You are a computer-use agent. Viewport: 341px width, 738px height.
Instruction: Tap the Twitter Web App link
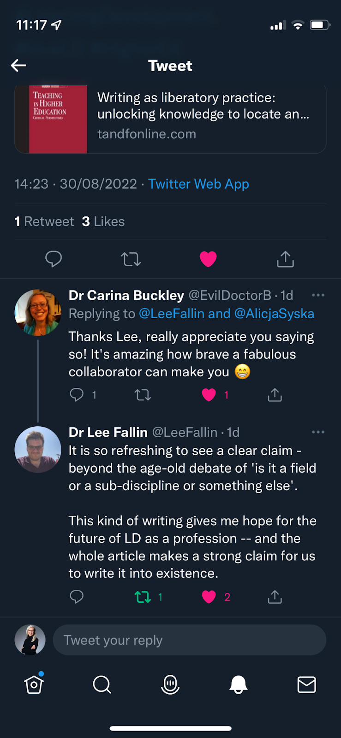[x=198, y=184]
